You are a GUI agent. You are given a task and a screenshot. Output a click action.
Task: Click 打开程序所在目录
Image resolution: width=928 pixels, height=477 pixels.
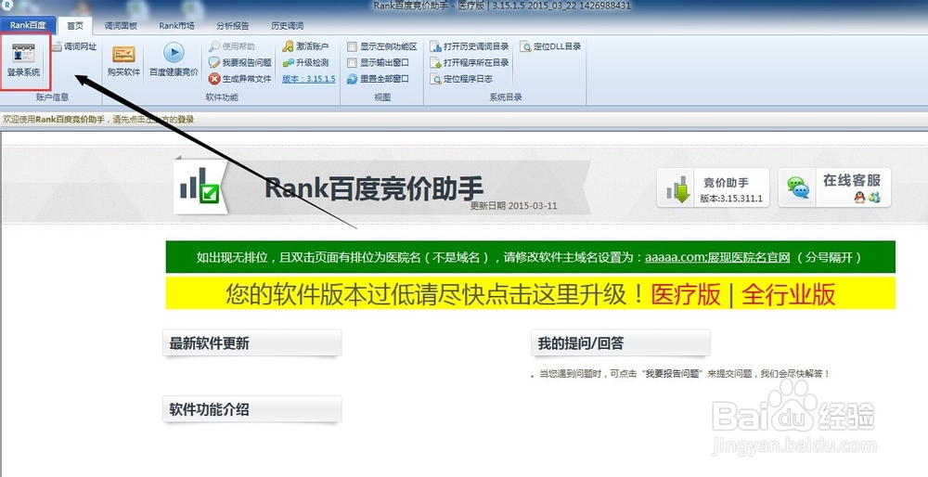[x=470, y=62]
